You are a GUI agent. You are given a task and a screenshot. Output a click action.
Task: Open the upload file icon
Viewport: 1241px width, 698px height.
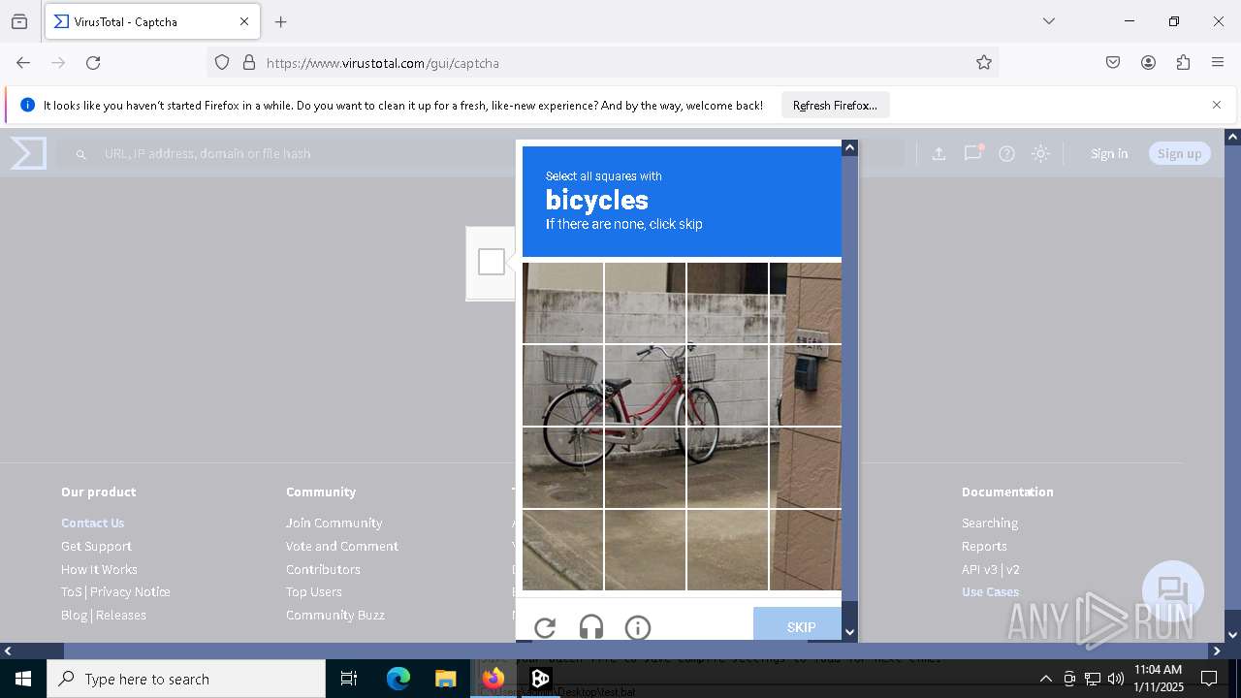click(939, 153)
